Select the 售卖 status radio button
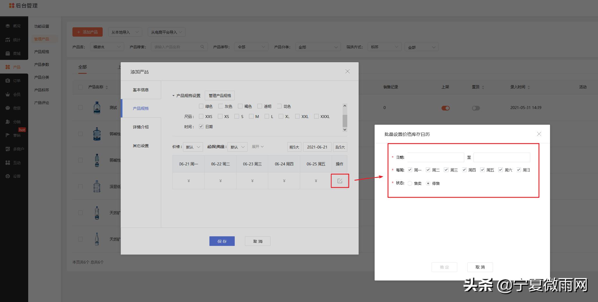This screenshot has width=598, height=302. click(410, 183)
